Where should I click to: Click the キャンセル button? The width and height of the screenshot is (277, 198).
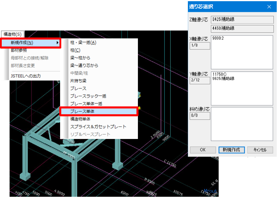(260, 150)
